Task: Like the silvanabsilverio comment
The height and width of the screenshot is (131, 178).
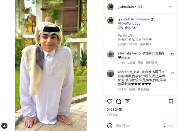Action: tap(172, 54)
